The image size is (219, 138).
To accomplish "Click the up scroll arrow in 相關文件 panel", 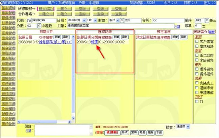I will point(73,37).
